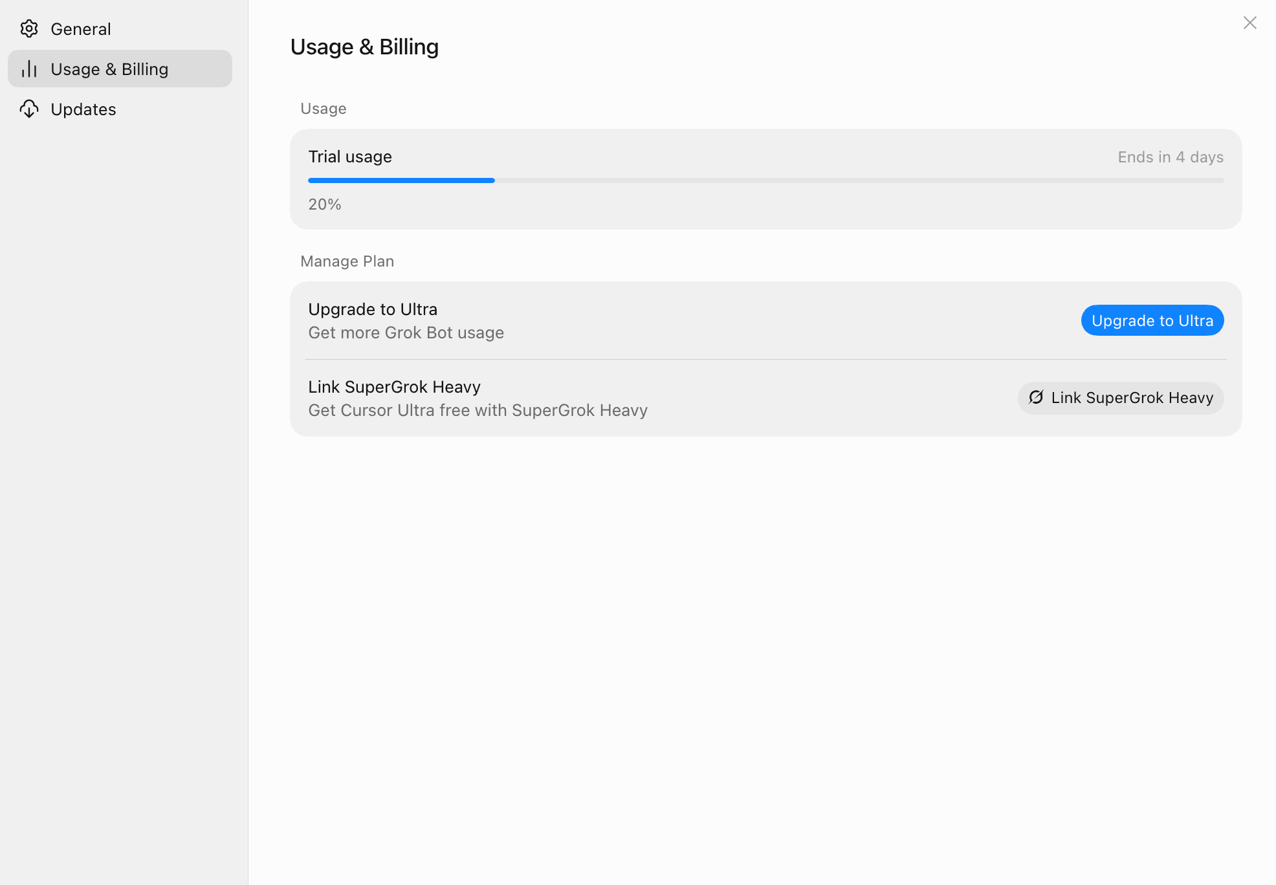Click the Usage section heading
This screenshot has height=885, width=1276.
tap(324, 109)
